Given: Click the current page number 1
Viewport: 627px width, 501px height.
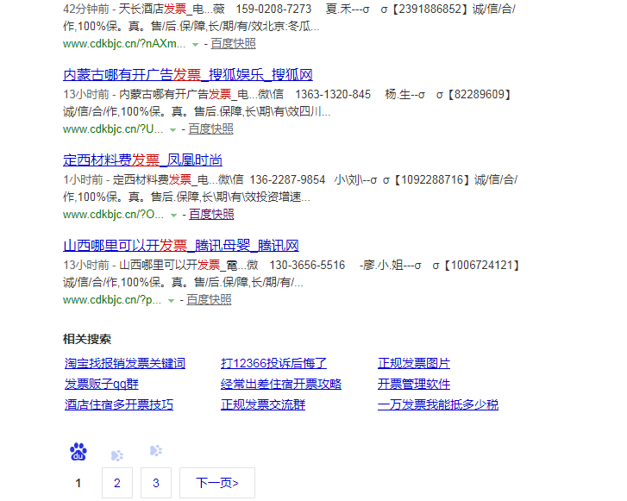Looking at the screenshot, I should tap(78, 483).
